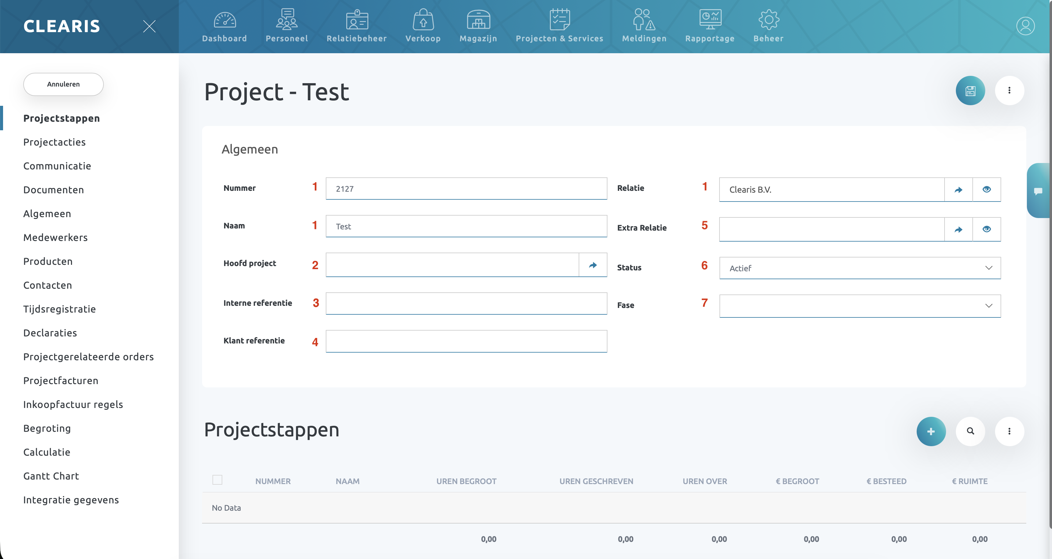Viewport: 1052px width, 559px height.
Task: Open Projecten & Services
Action: pyautogui.click(x=559, y=25)
